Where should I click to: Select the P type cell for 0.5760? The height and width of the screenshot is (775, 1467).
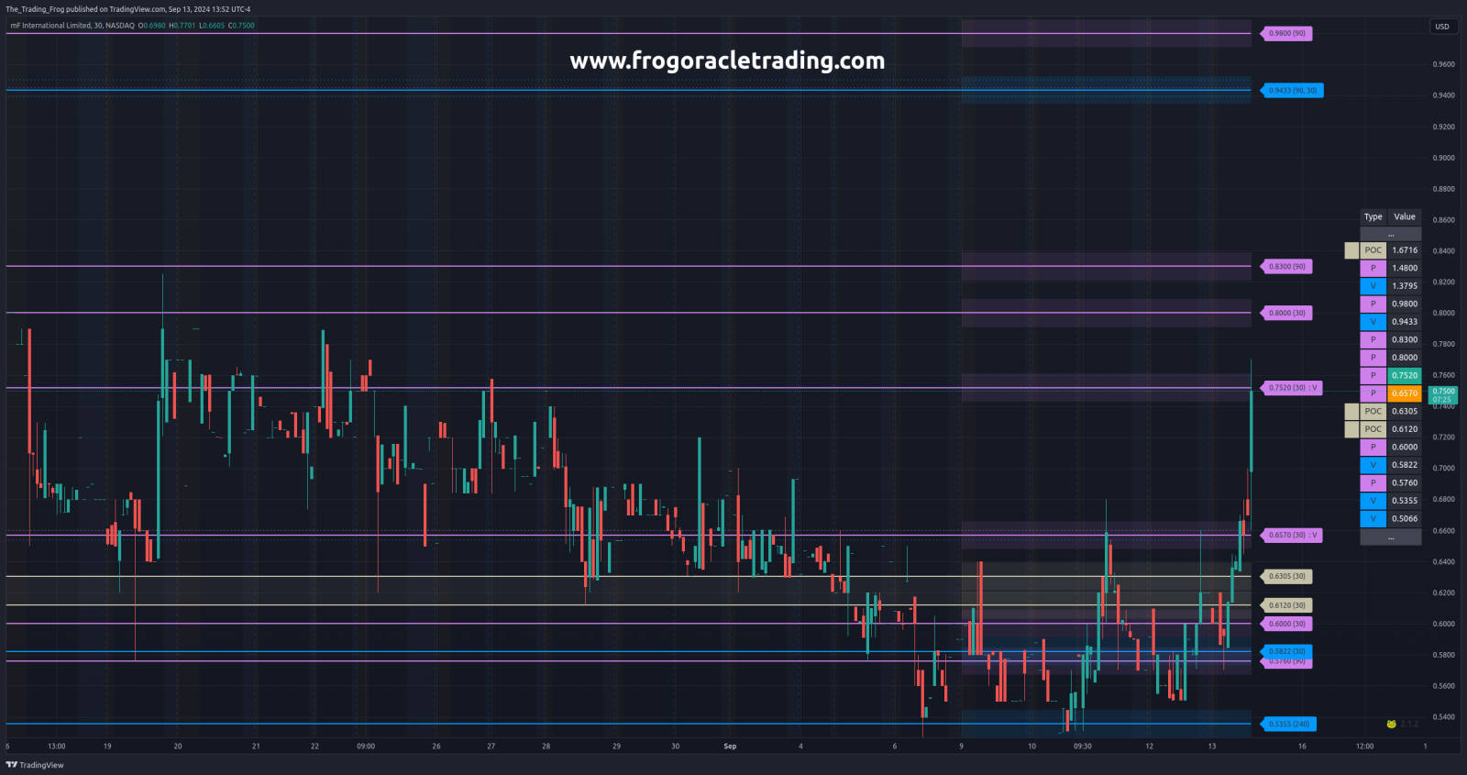click(x=1373, y=483)
